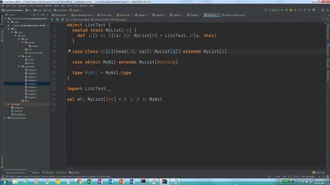The width and height of the screenshot is (330, 185).
Task: Open the Main run configuration dropdown
Action: pyautogui.click(x=274, y=10)
